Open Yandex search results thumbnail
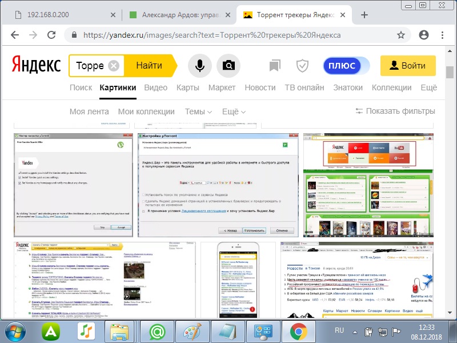457x343 pixels. 105,280
